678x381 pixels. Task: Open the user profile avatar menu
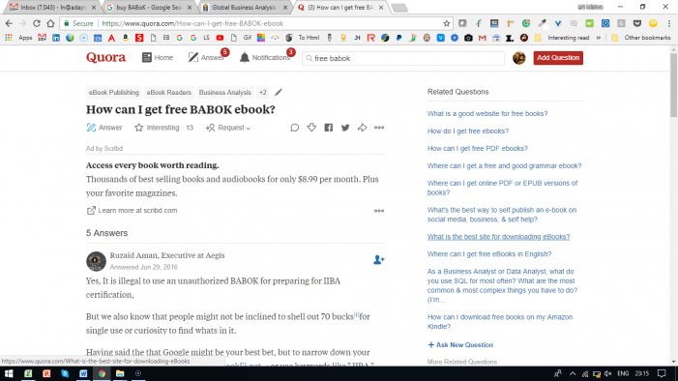518,58
